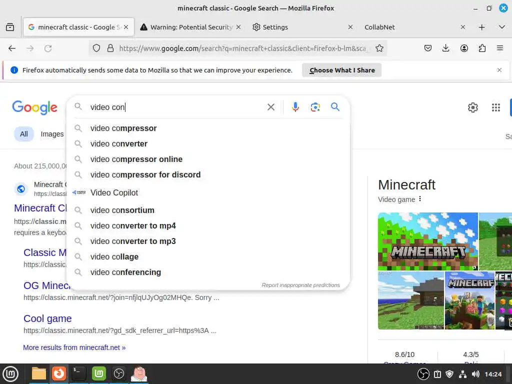Open the tracking protection shield icon

coord(96,48)
